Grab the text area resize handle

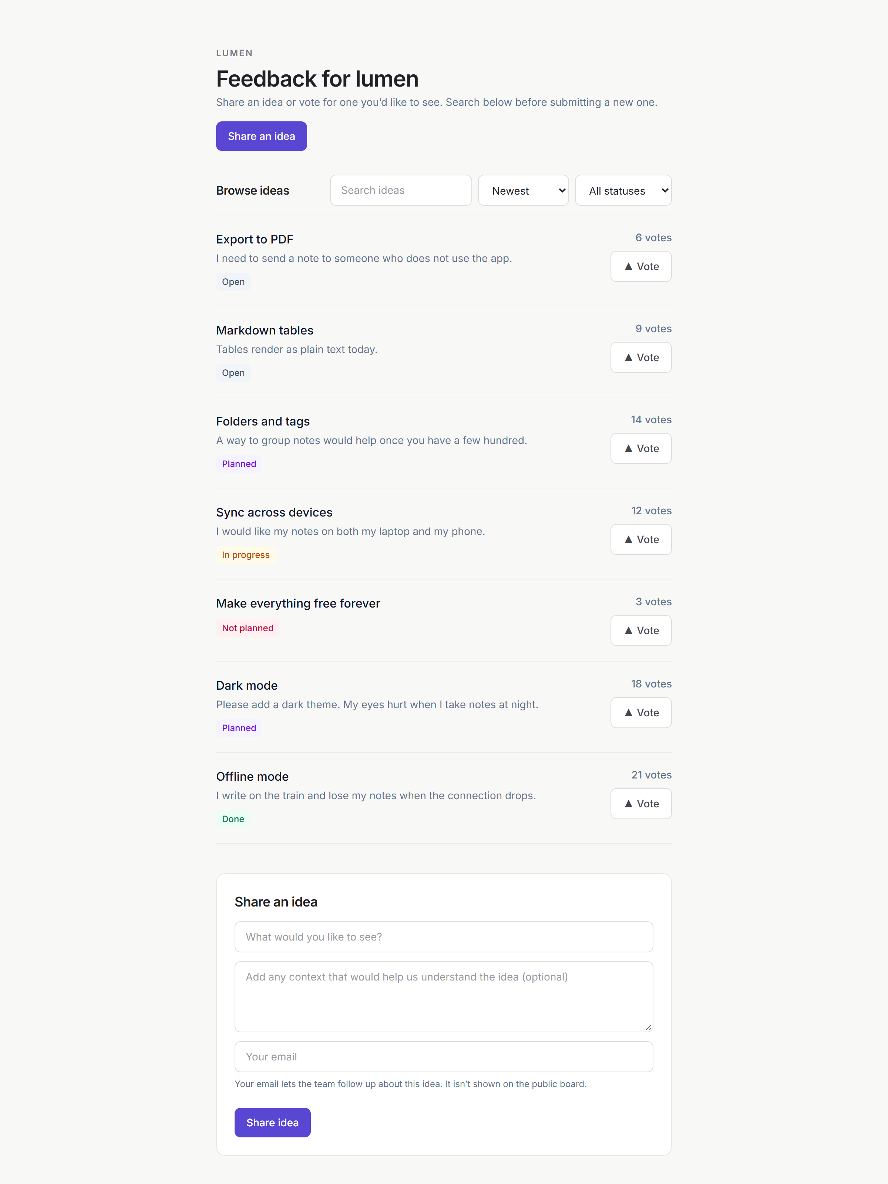coord(648,1027)
